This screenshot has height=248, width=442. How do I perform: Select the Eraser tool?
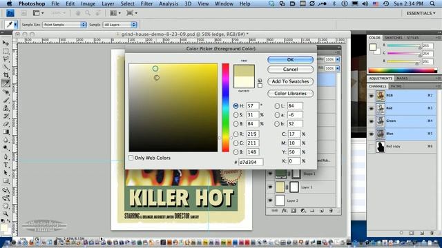[6, 124]
